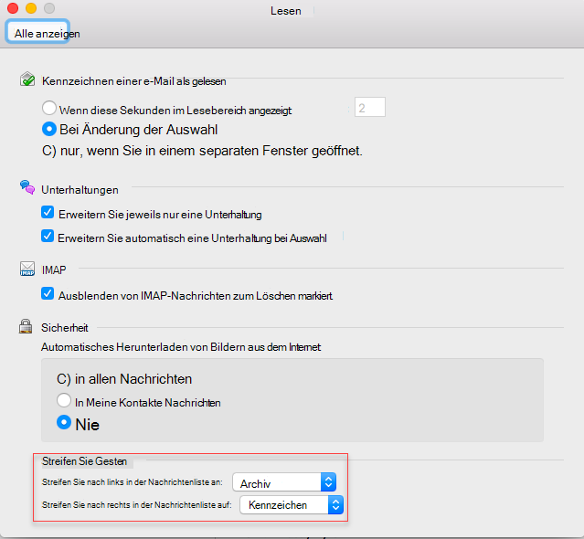Minimize the Lesen window with yellow button

click(x=31, y=8)
